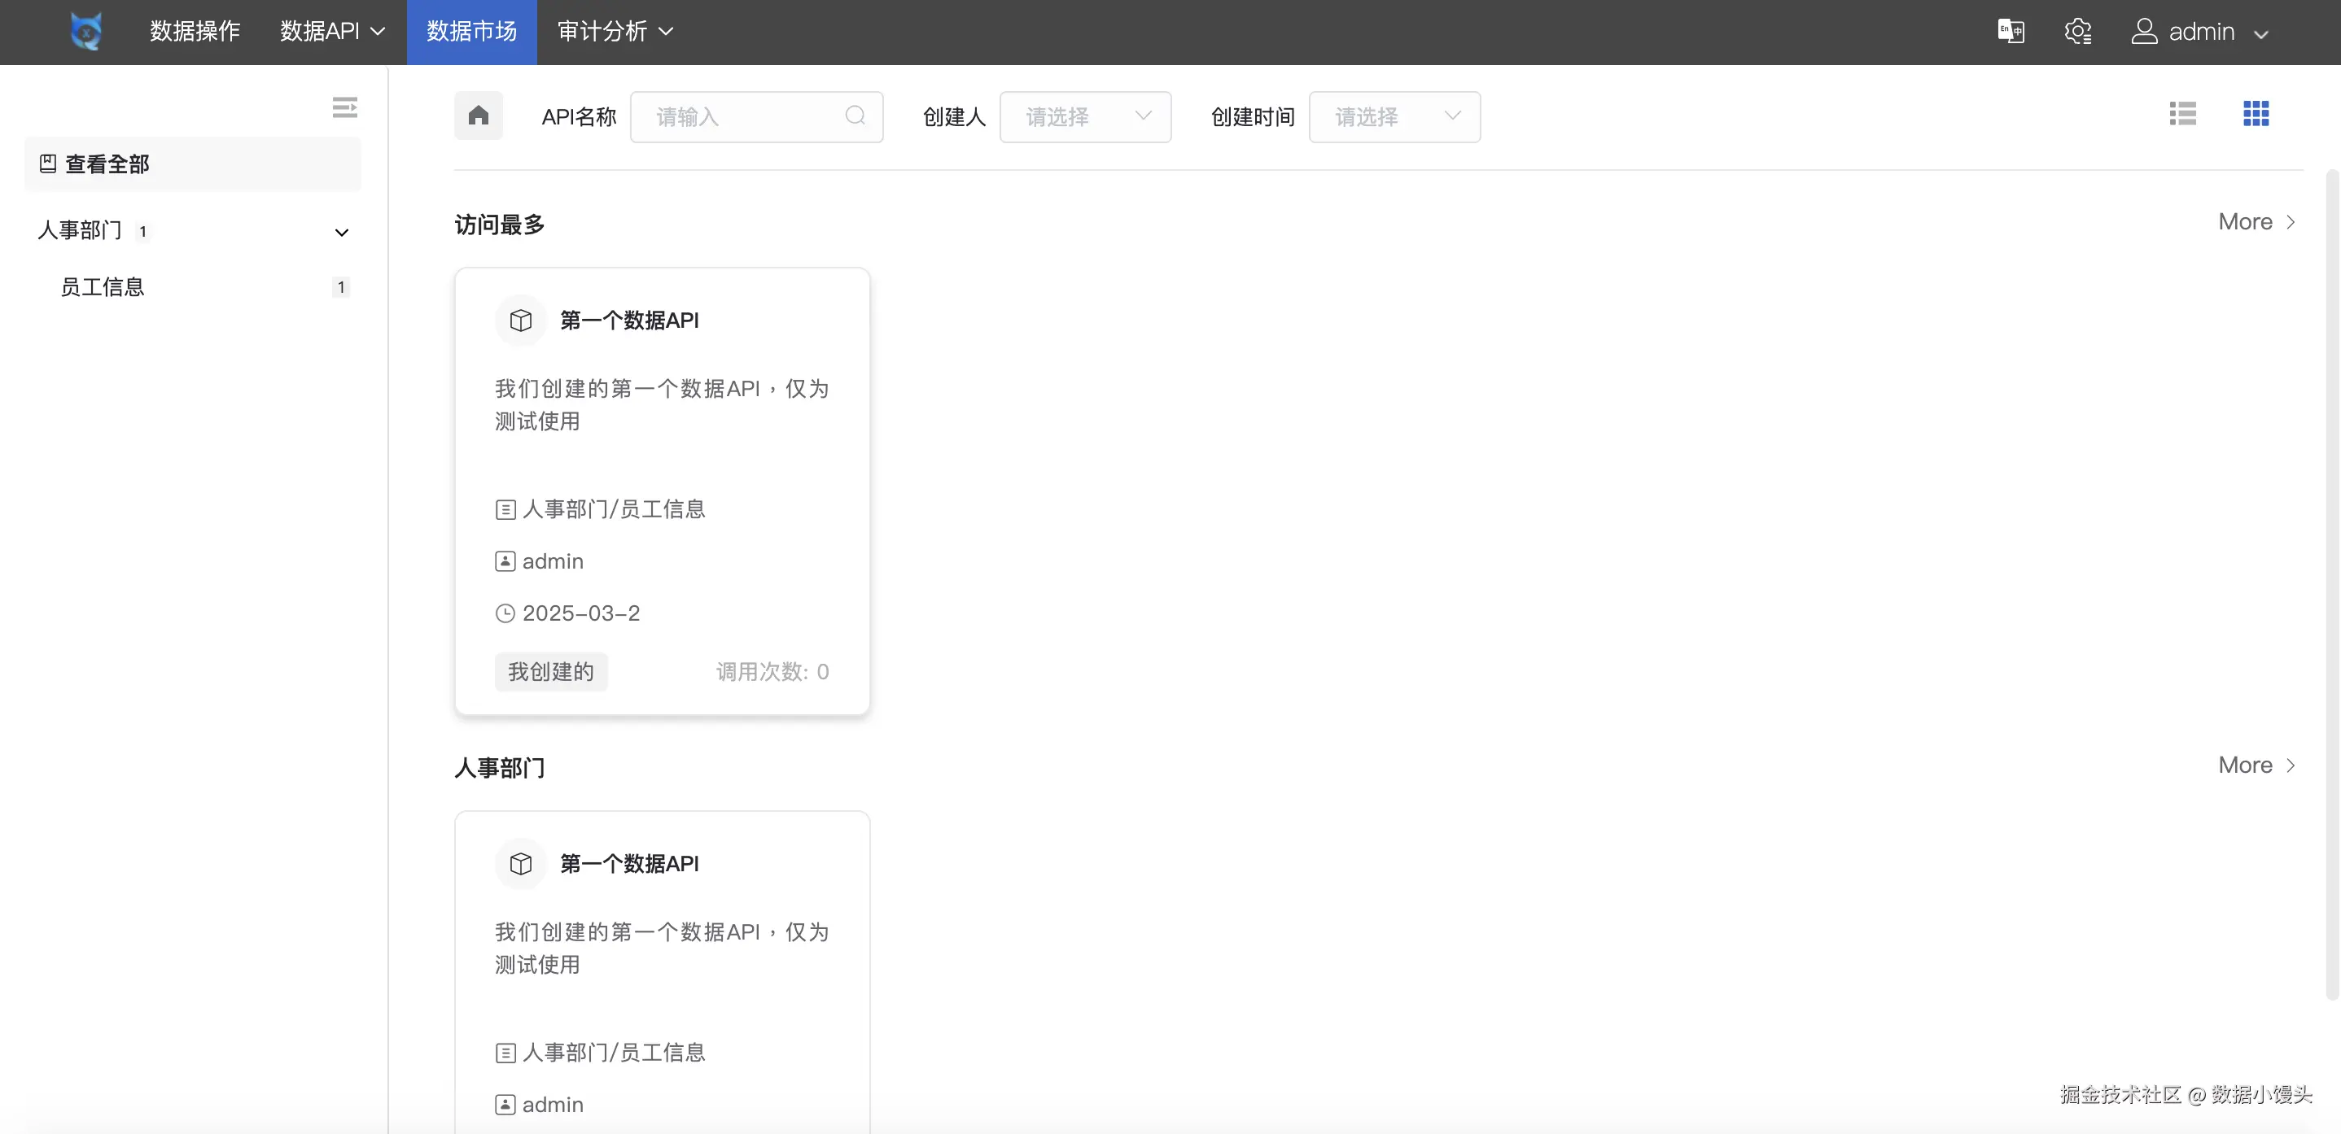Screen dimensions: 2341x1134
Task: Switch to grid view layout
Action: click(2256, 114)
